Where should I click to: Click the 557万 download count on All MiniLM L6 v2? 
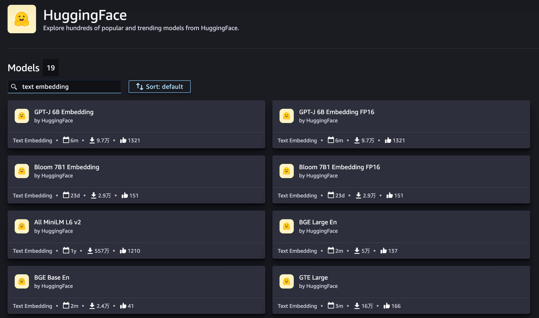point(102,251)
